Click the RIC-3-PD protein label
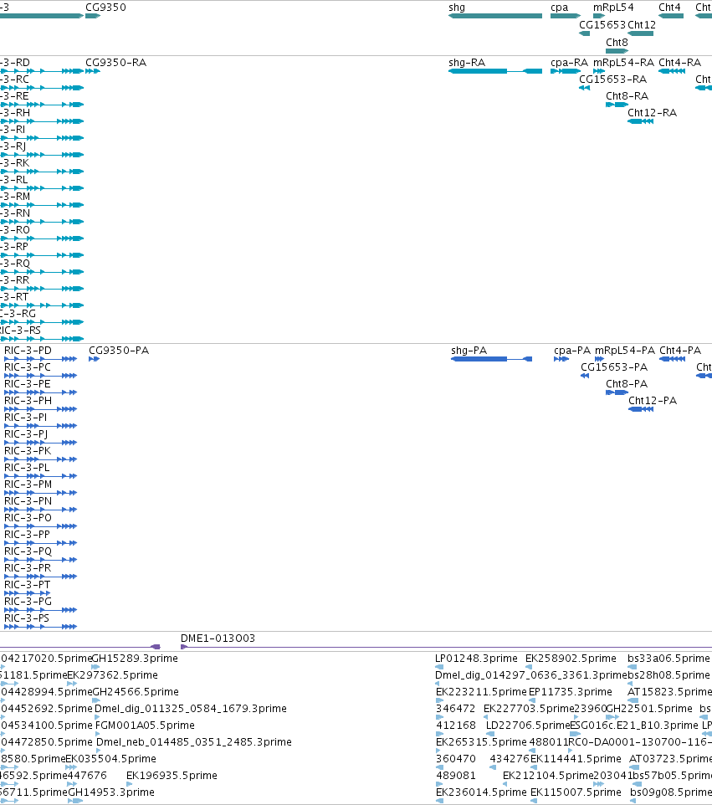 [x=28, y=350]
